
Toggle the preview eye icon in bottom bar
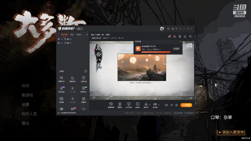point(171,105)
